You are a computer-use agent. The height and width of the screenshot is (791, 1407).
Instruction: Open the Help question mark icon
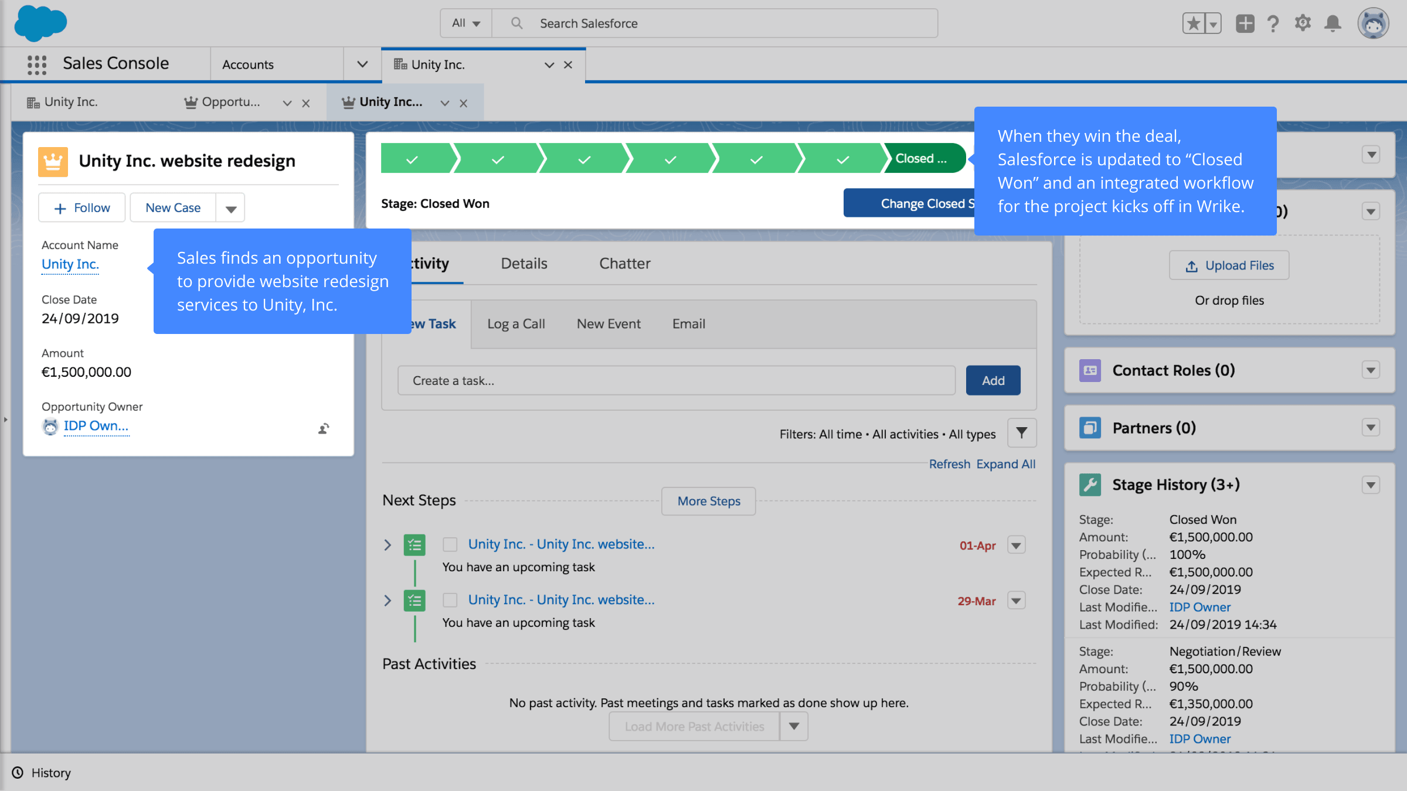click(1273, 23)
